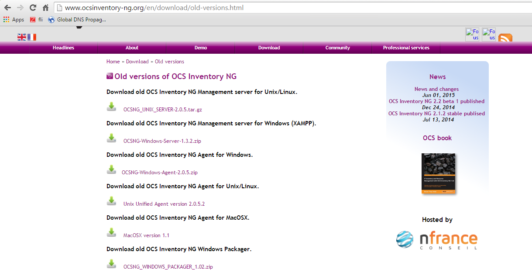Click download icon beside OCSNG_UNIX_SERVER-2.0.5.tar.gz
532x273 pixels.
point(112,107)
